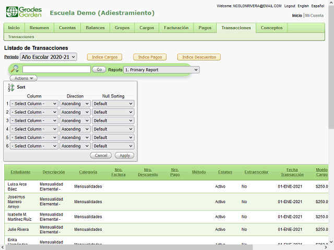Click the Logout link

(290, 6)
